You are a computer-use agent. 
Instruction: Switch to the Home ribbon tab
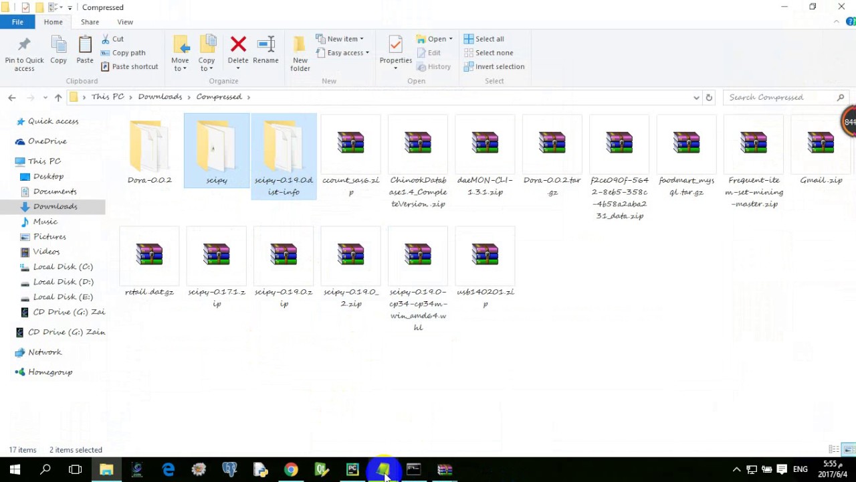[53, 22]
